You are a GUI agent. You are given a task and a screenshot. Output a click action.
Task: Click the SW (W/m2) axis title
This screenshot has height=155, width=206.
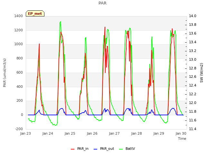[x=201, y=73]
